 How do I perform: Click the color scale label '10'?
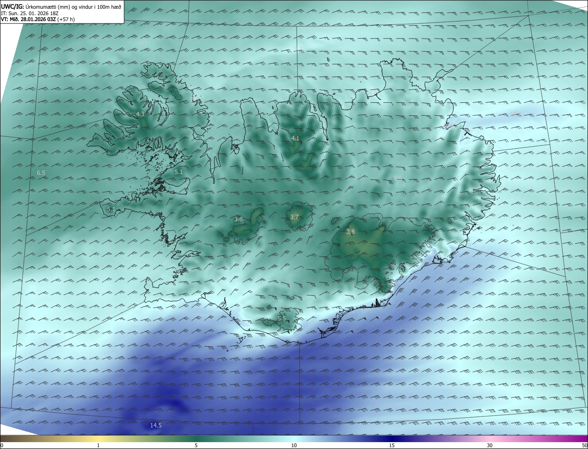(294, 445)
